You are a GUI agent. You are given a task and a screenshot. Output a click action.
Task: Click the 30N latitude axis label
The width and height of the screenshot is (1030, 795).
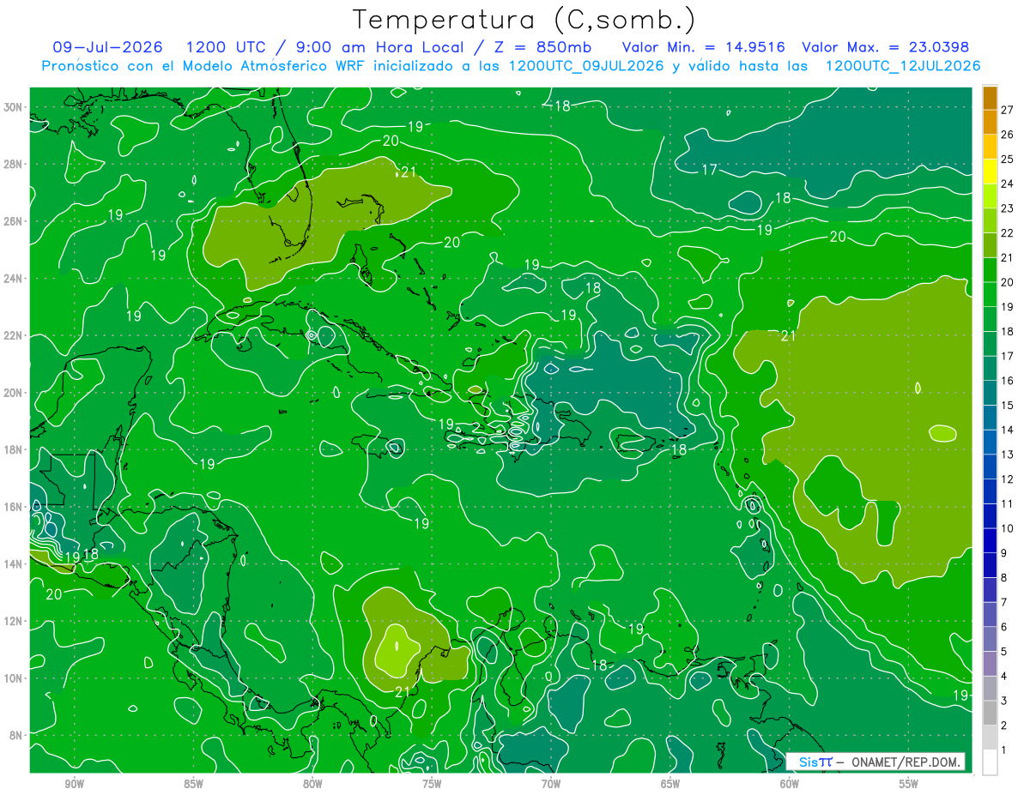tap(15, 107)
